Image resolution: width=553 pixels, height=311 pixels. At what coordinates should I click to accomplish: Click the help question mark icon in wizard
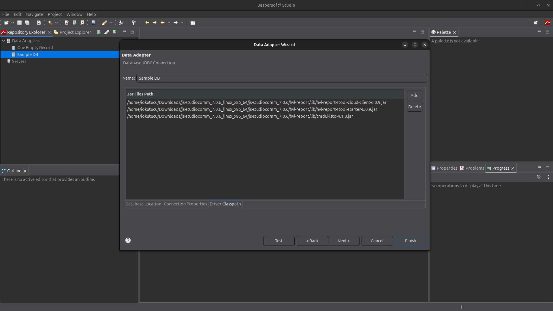click(128, 240)
